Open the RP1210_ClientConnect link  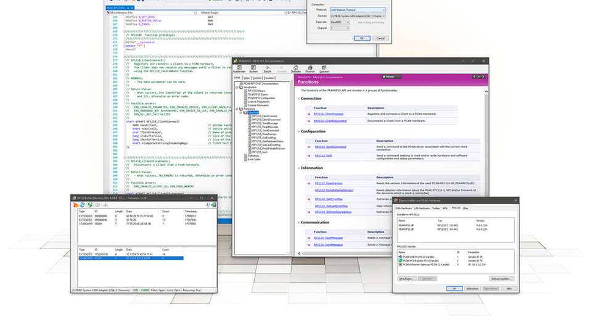click(329, 114)
